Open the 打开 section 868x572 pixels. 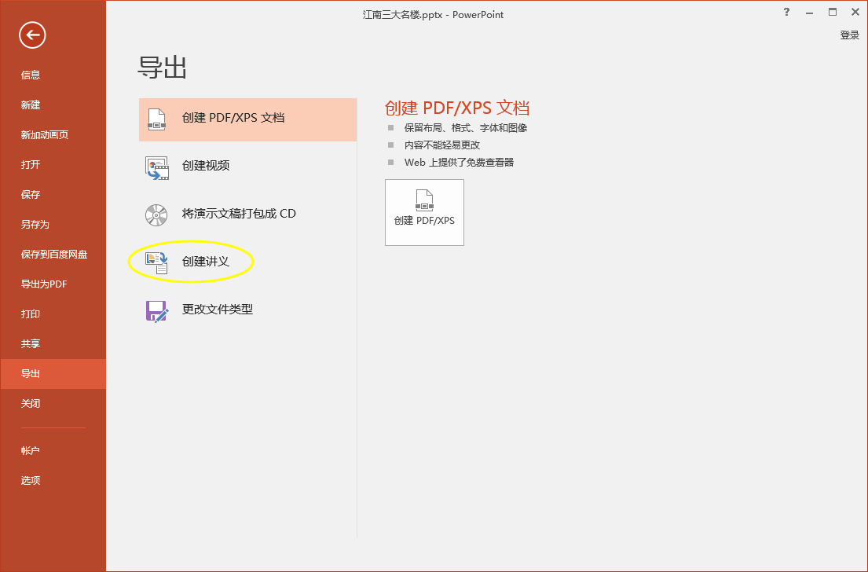30,164
